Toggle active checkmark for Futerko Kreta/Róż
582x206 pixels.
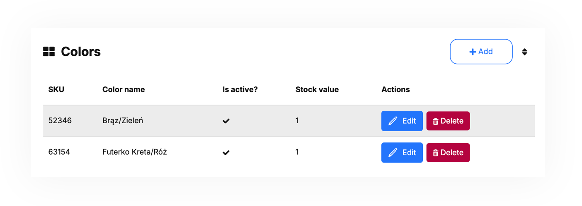[x=226, y=153]
